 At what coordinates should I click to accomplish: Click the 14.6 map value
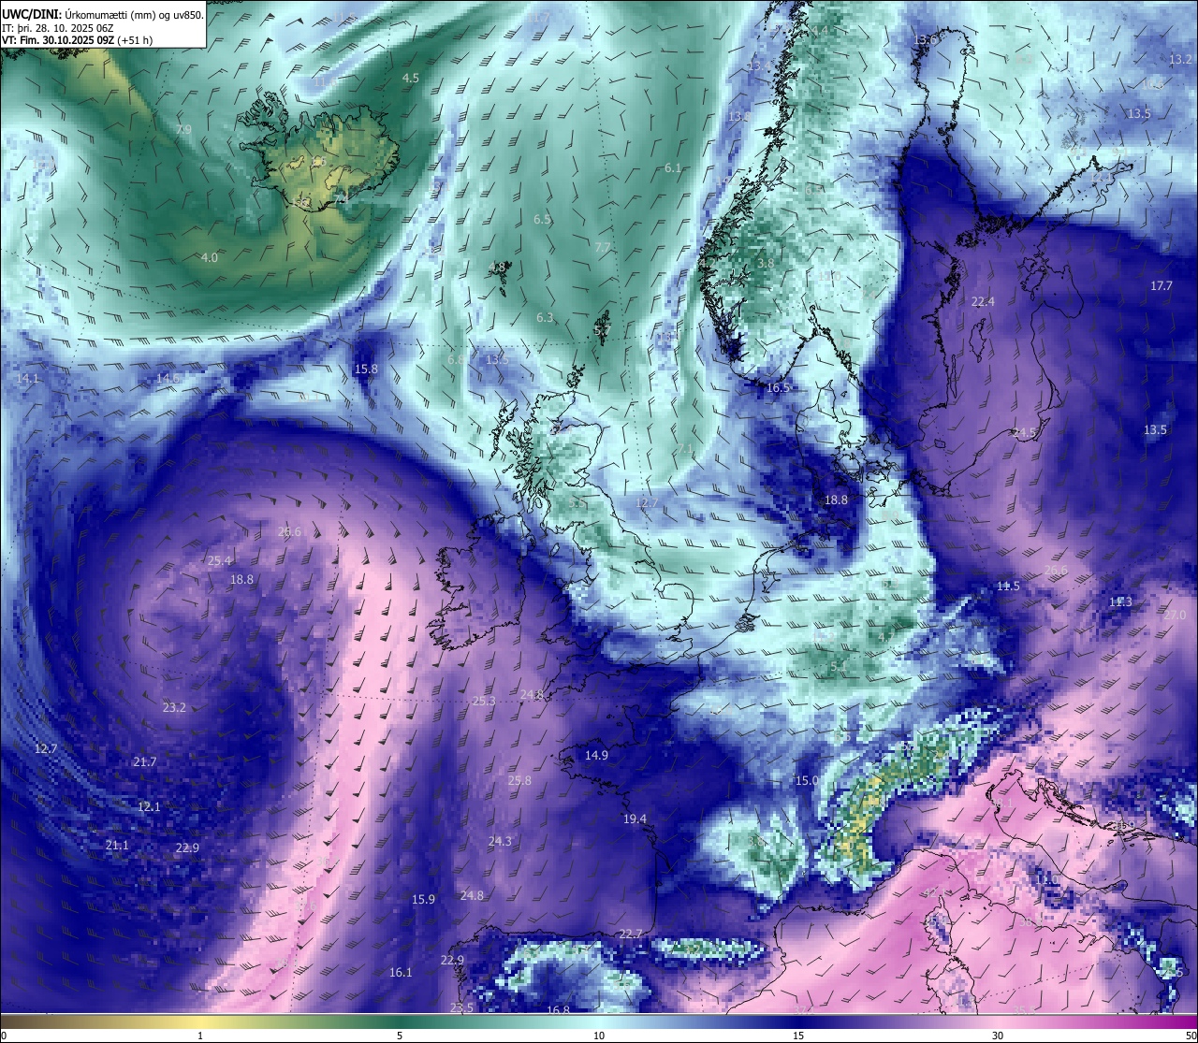pyautogui.click(x=168, y=378)
